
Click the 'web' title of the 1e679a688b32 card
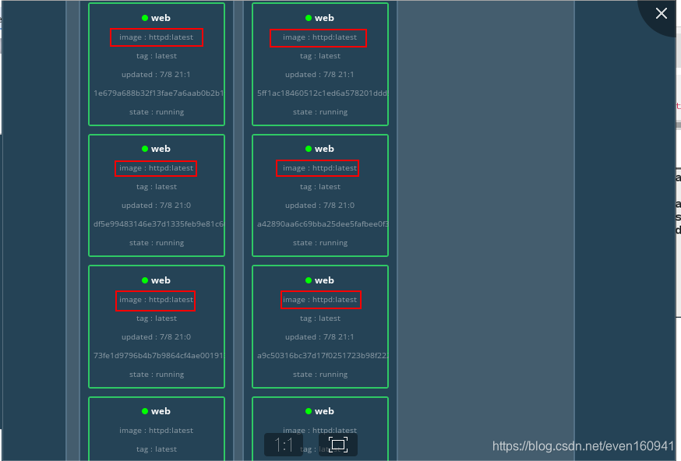[161, 18]
